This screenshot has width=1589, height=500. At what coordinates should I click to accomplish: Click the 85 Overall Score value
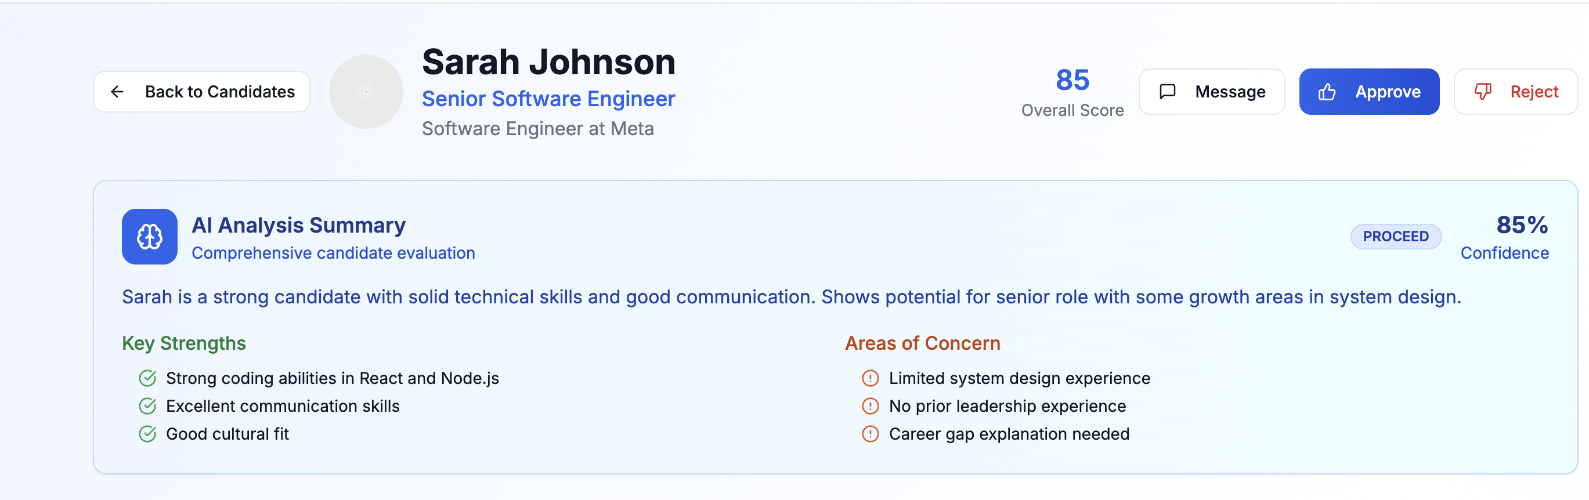point(1072,80)
